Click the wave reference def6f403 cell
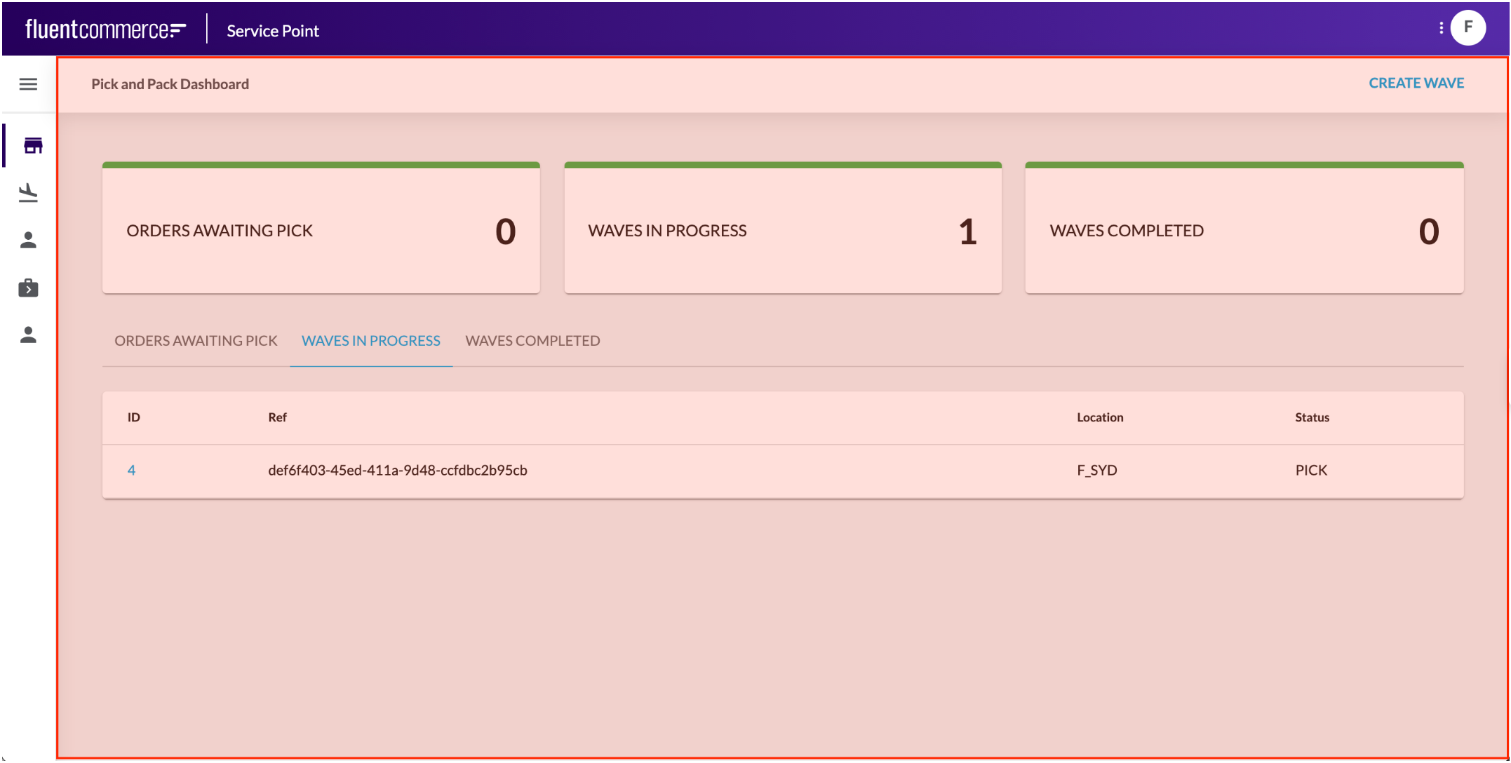Screen dimensions: 1511x763 397,471
